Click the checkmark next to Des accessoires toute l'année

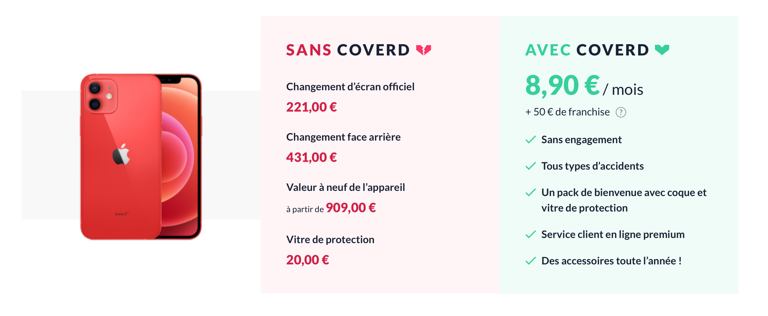point(531,261)
